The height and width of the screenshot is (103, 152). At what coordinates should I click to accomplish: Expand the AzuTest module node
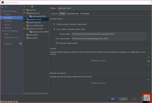tap(24, 10)
